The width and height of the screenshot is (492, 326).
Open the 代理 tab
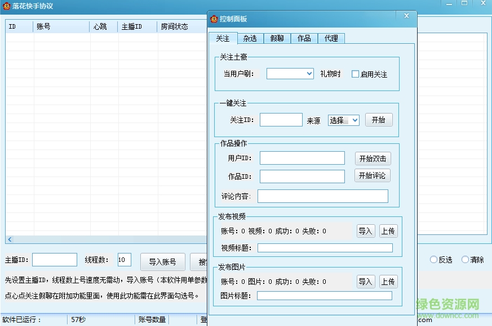[x=331, y=38]
